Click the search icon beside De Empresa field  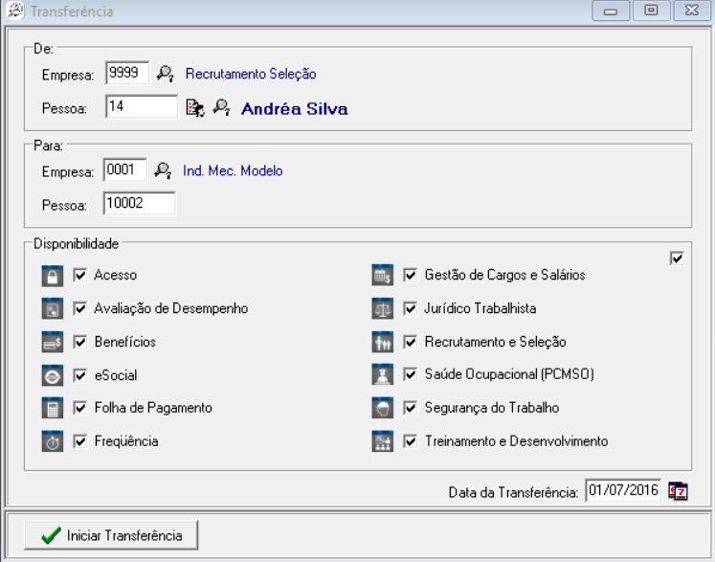click(165, 74)
